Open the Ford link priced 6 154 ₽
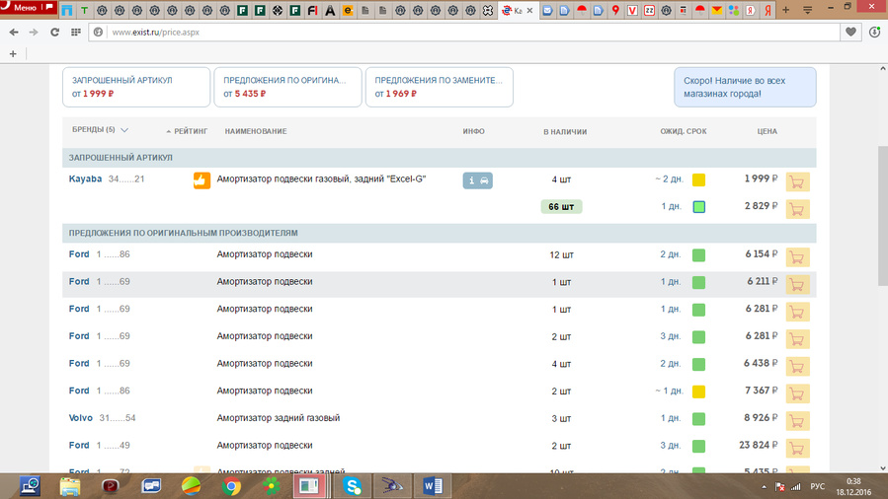 tap(79, 254)
